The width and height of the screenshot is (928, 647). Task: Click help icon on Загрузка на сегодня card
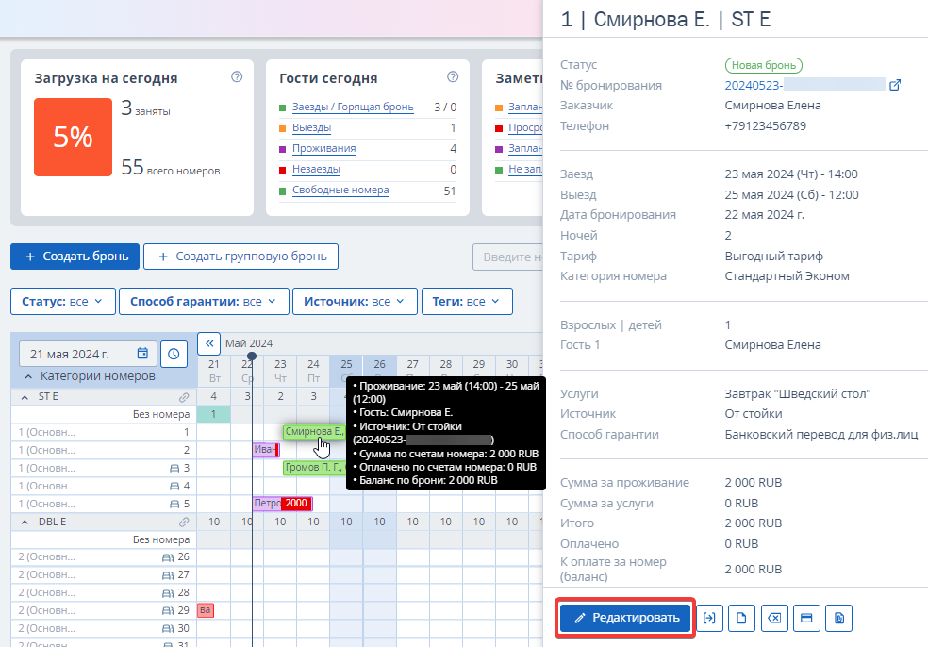click(237, 76)
